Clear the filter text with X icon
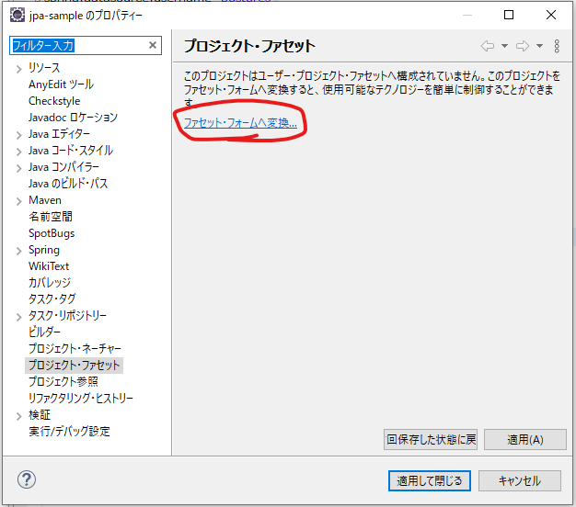 (153, 45)
